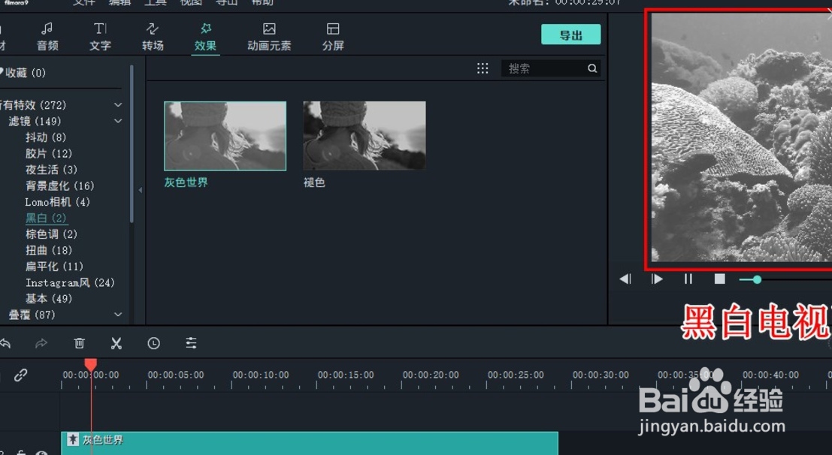Click the 灰色世界 effect name label
The image size is (832, 455).
tap(186, 182)
